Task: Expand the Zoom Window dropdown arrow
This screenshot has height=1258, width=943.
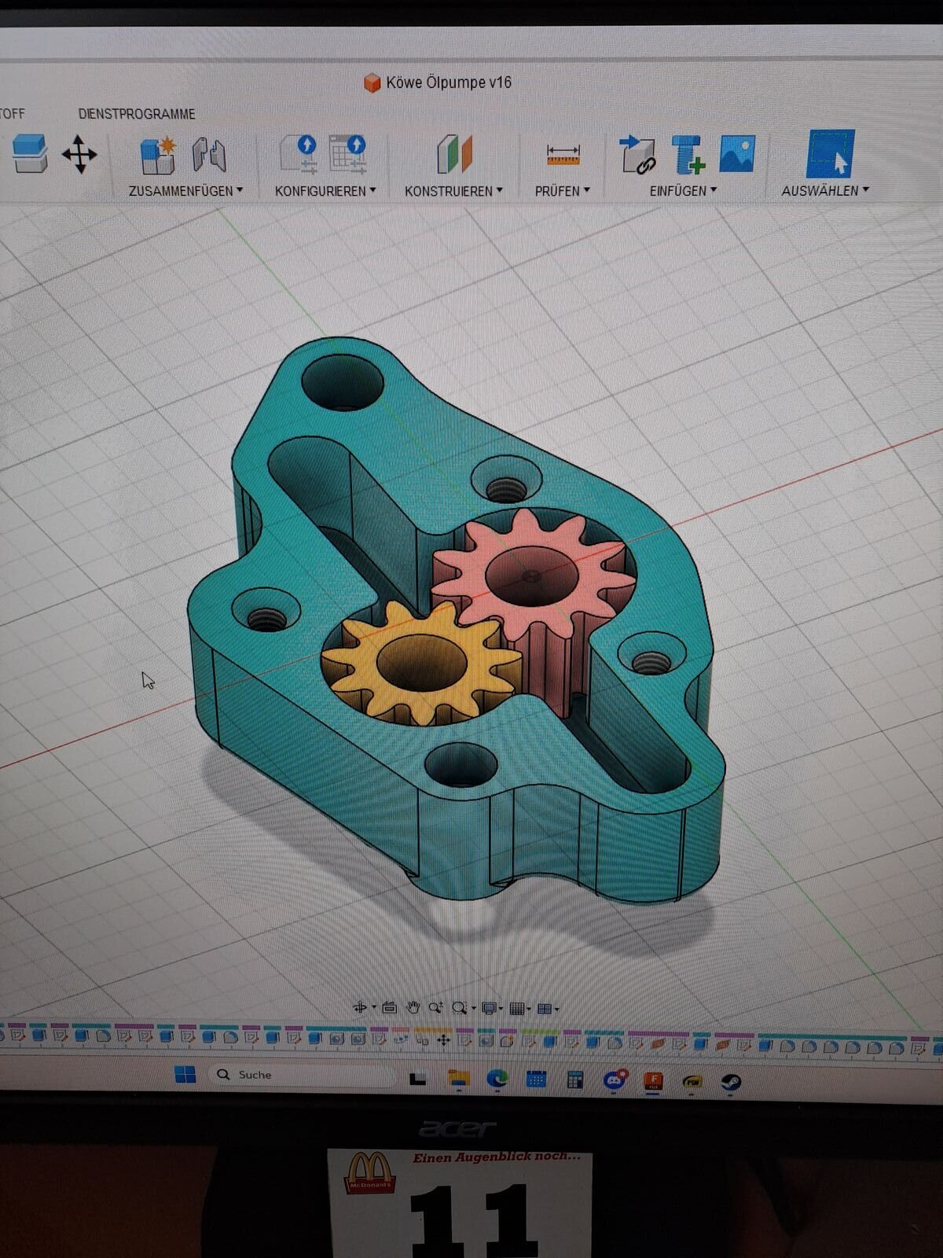Action: pyautogui.click(x=474, y=1008)
